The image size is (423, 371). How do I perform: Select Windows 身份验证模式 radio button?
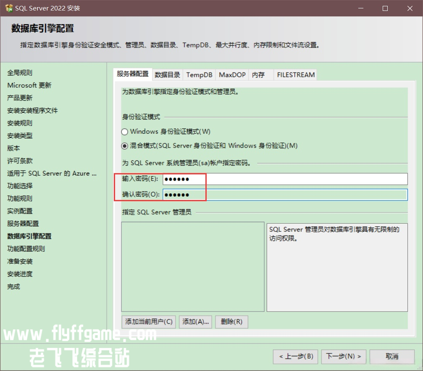coord(124,132)
